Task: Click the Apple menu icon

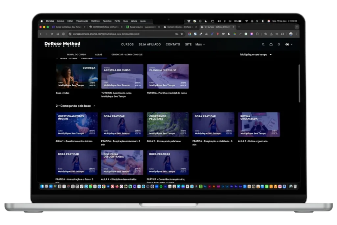Action: (x=42, y=21)
